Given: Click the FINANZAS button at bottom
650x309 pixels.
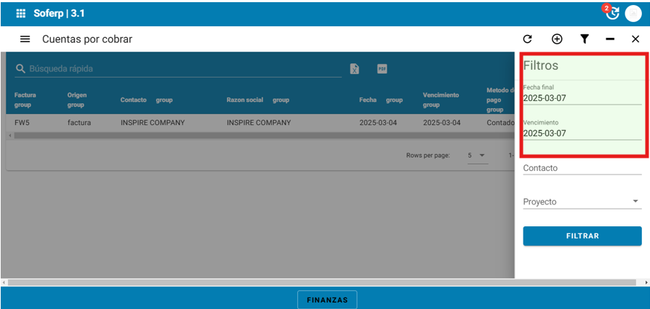Looking at the screenshot, I should point(327,300).
